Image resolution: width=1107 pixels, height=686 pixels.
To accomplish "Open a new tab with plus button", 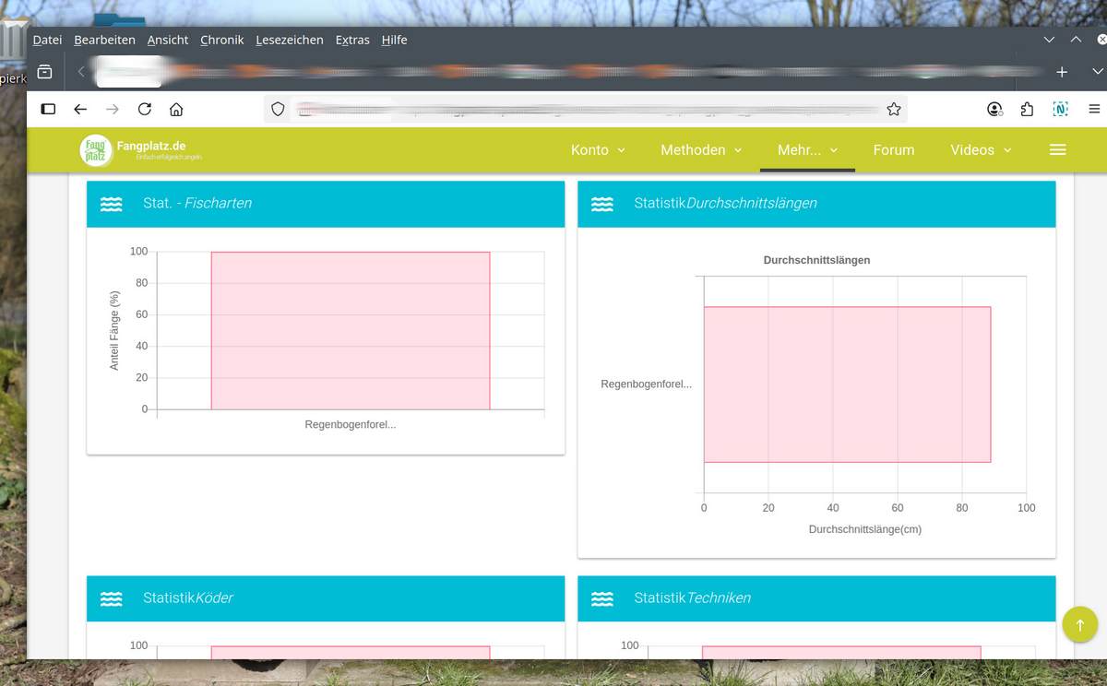I will [x=1062, y=71].
